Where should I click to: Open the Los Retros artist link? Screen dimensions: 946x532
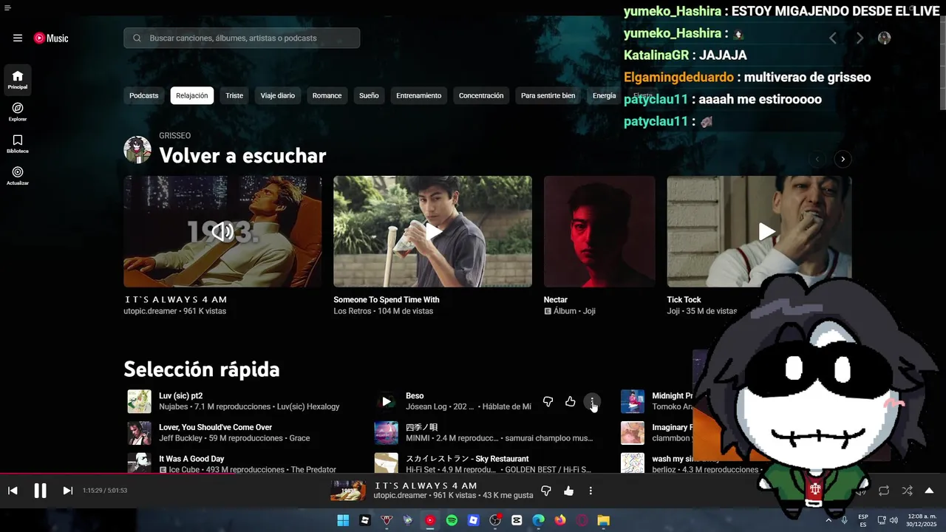pyautogui.click(x=353, y=311)
